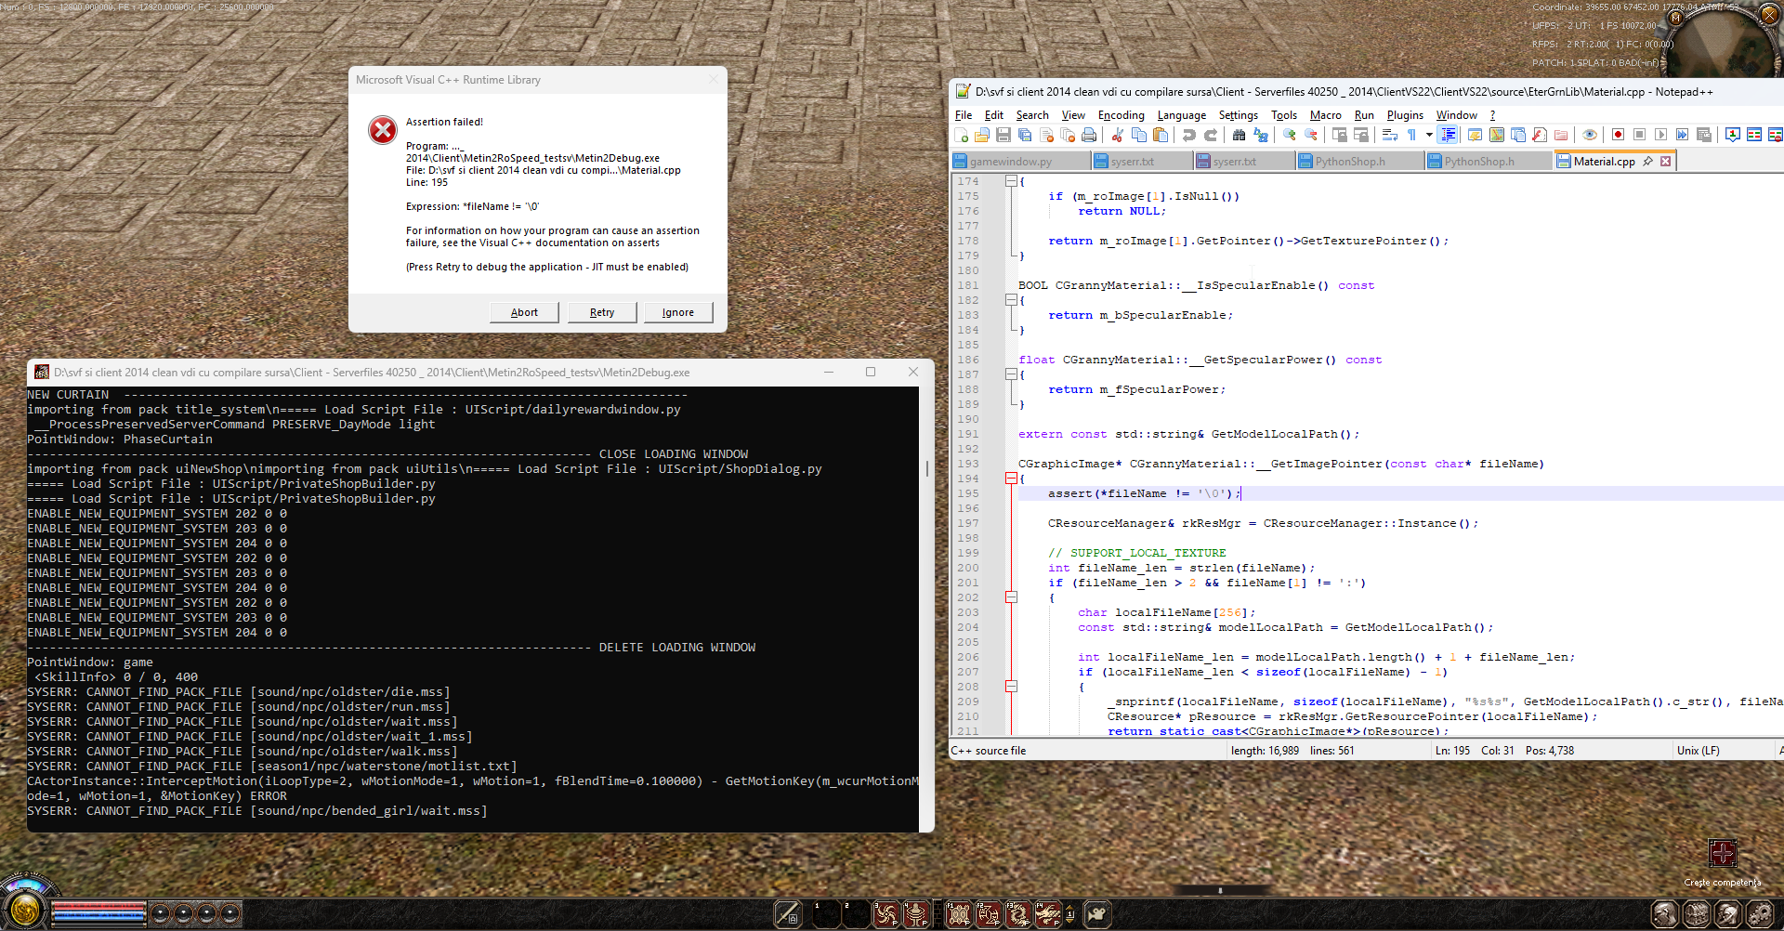Click Abort in the assertion dialog
The height and width of the screenshot is (931, 1784).
point(524,312)
